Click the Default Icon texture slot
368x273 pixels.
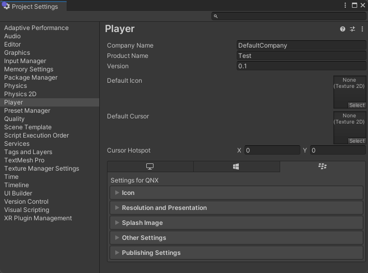point(349,92)
